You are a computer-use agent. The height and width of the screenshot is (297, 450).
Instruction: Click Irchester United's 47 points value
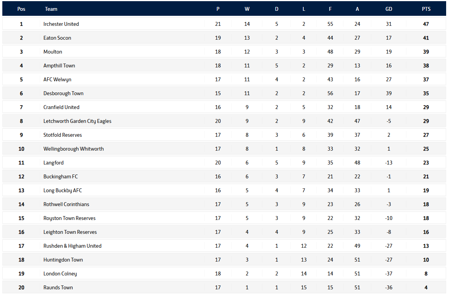pos(426,24)
